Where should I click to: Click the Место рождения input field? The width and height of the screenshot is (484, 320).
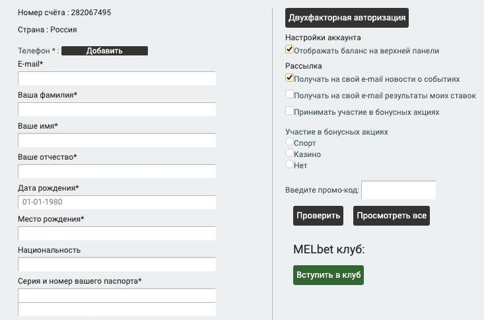tap(117, 234)
